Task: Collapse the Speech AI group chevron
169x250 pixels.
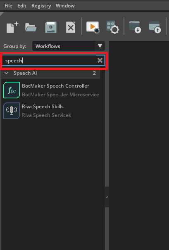Action: [7, 73]
